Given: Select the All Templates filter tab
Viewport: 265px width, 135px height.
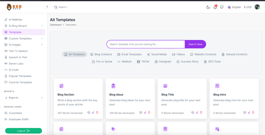Looking at the screenshot, I should [74, 54].
